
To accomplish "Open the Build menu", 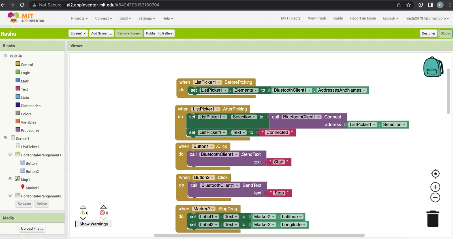I will click(125, 18).
